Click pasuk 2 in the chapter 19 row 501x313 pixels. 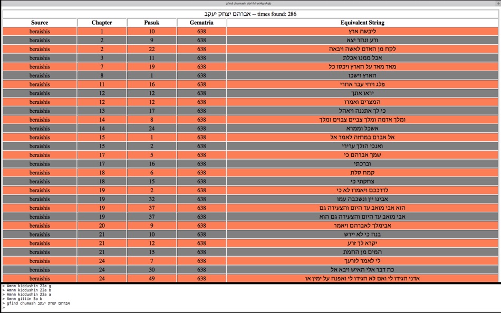pos(151,190)
